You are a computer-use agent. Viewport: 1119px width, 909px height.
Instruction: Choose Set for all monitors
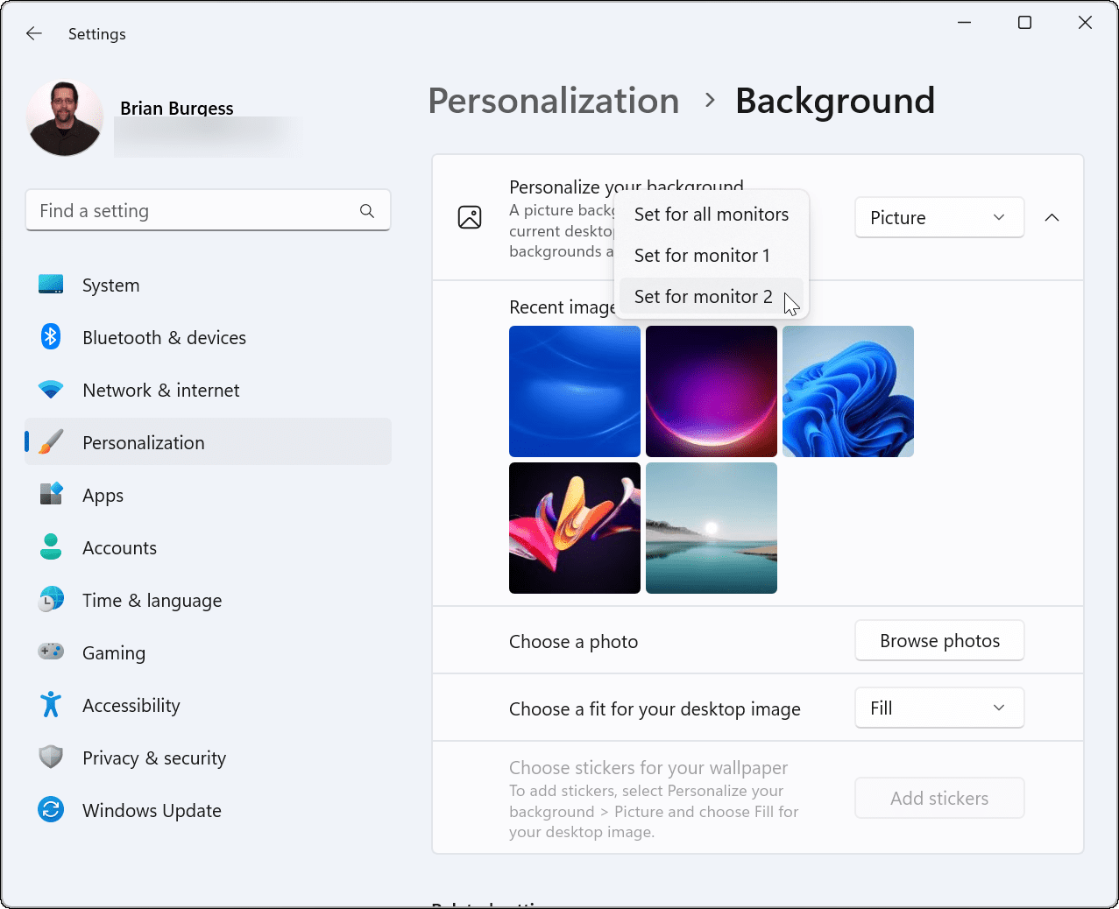pyautogui.click(x=711, y=215)
